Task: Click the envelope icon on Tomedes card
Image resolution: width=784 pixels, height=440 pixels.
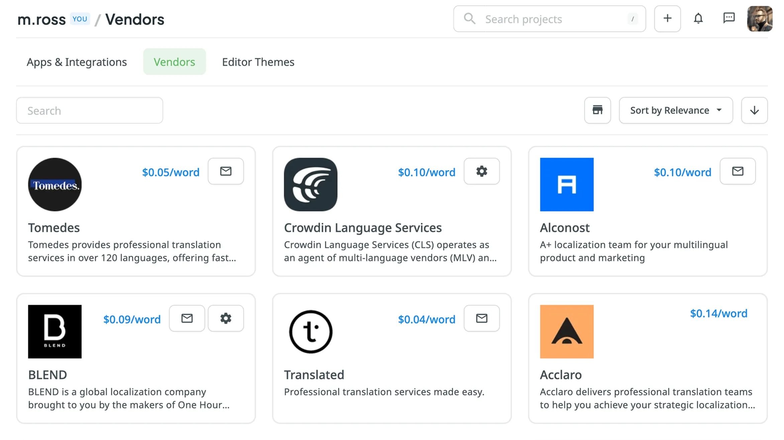Action: click(x=226, y=171)
